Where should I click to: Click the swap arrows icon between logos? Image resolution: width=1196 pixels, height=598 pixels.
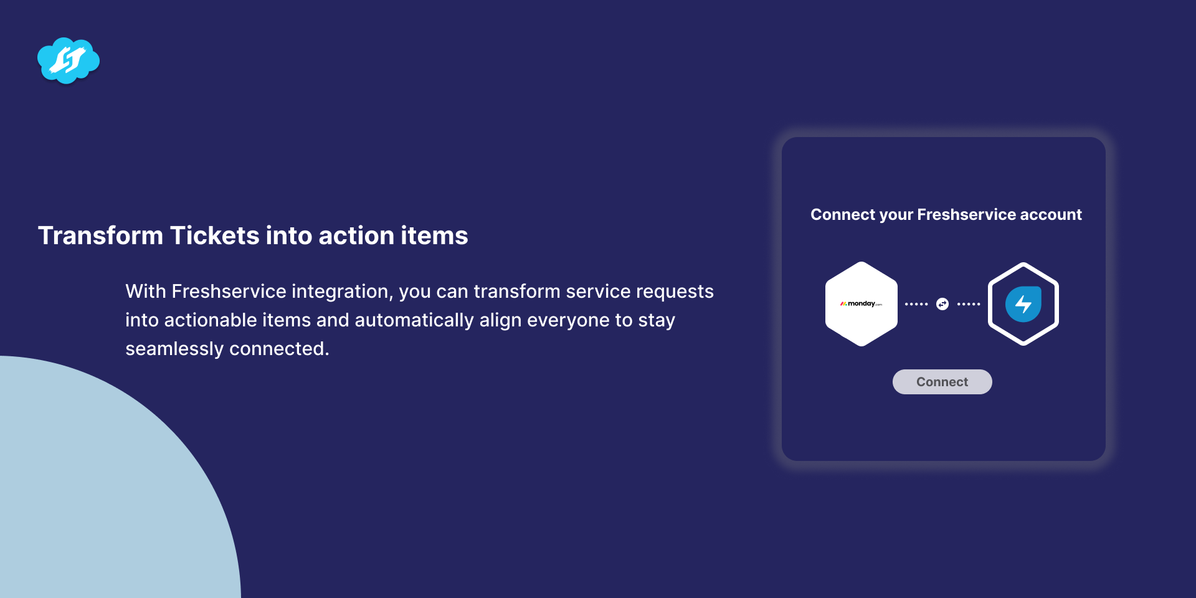942,304
